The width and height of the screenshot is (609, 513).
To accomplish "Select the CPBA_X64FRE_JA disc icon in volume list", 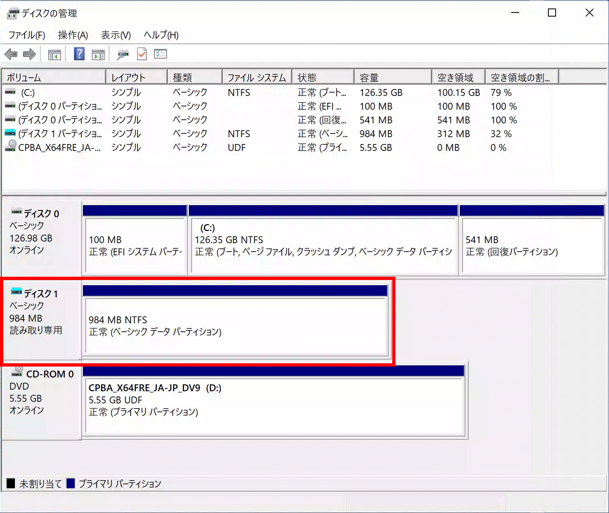I will (11, 146).
